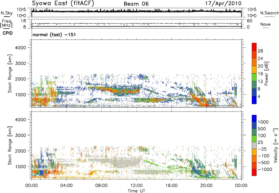The height and width of the screenshot is (193, 279).
Task: Click the "-500" tick on Velocity colorbar
Action: pyautogui.click(x=263, y=162)
